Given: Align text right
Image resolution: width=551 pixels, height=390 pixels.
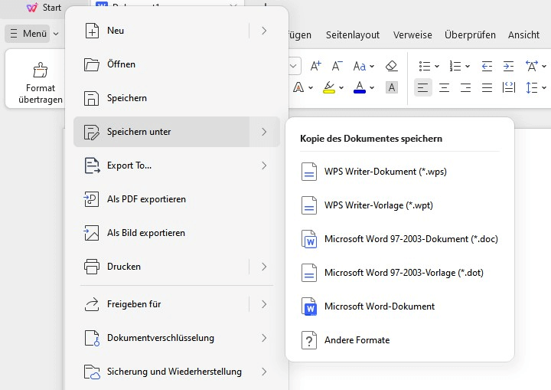Looking at the screenshot, I should coord(465,87).
